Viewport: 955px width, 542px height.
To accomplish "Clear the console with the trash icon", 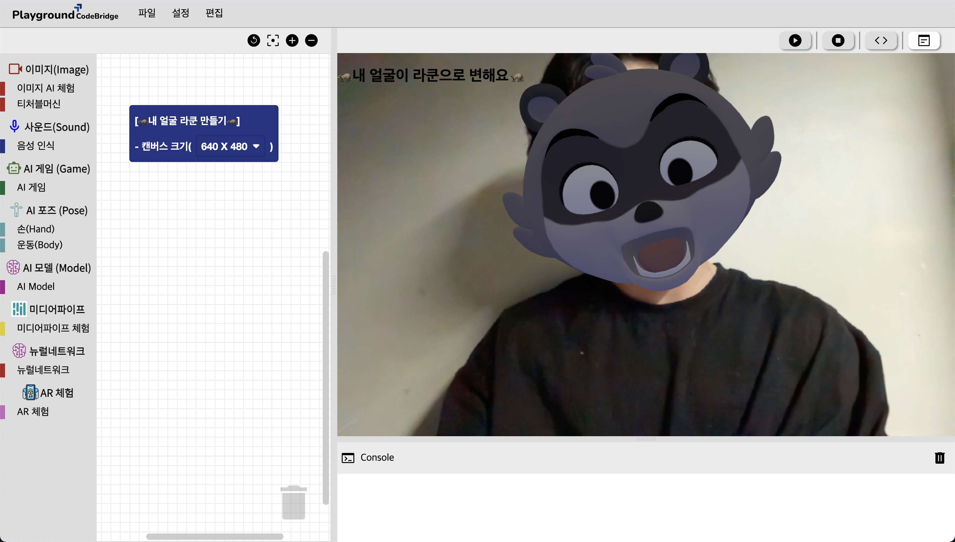I will coord(940,457).
